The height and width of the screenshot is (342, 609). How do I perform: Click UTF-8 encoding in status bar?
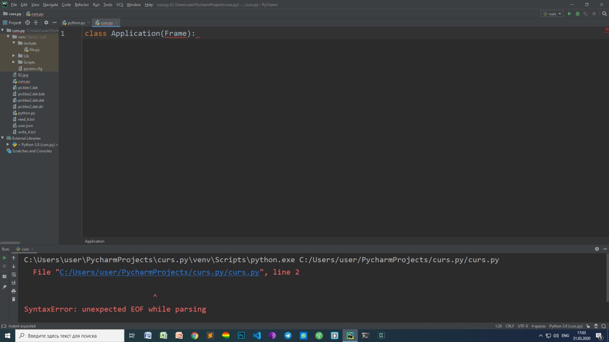tap(523, 326)
